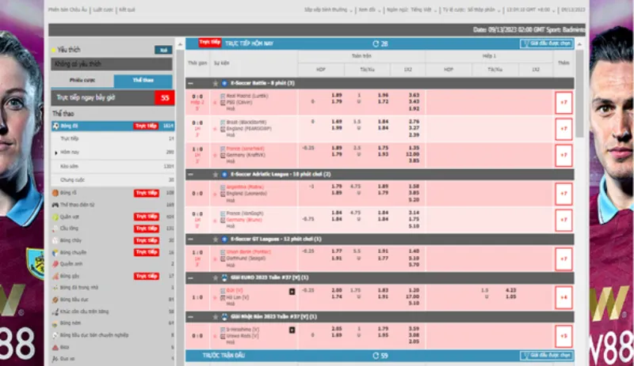Toggle favorite star for Argentina vs England match

click(215, 194)
